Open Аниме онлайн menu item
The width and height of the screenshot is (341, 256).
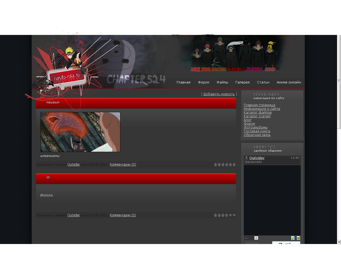click(289, 82)
